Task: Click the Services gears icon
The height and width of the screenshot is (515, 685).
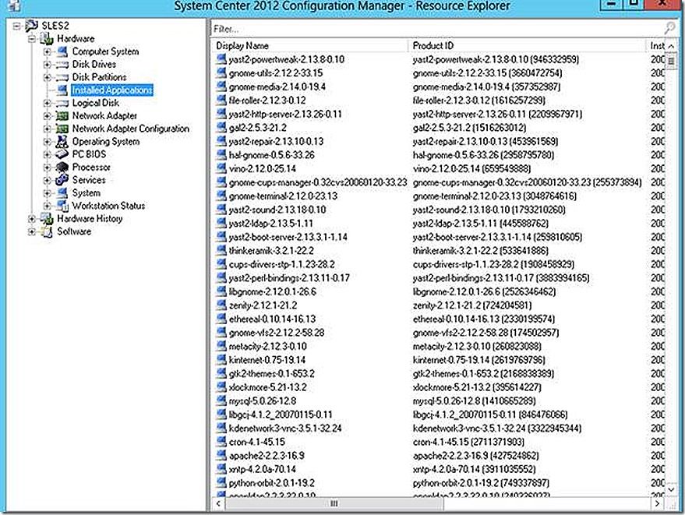Action: pos(62,180)
